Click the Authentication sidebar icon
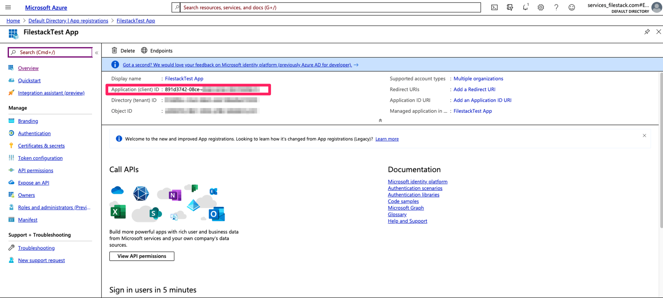This screenshot has width=663, height=298. (11, 133)
